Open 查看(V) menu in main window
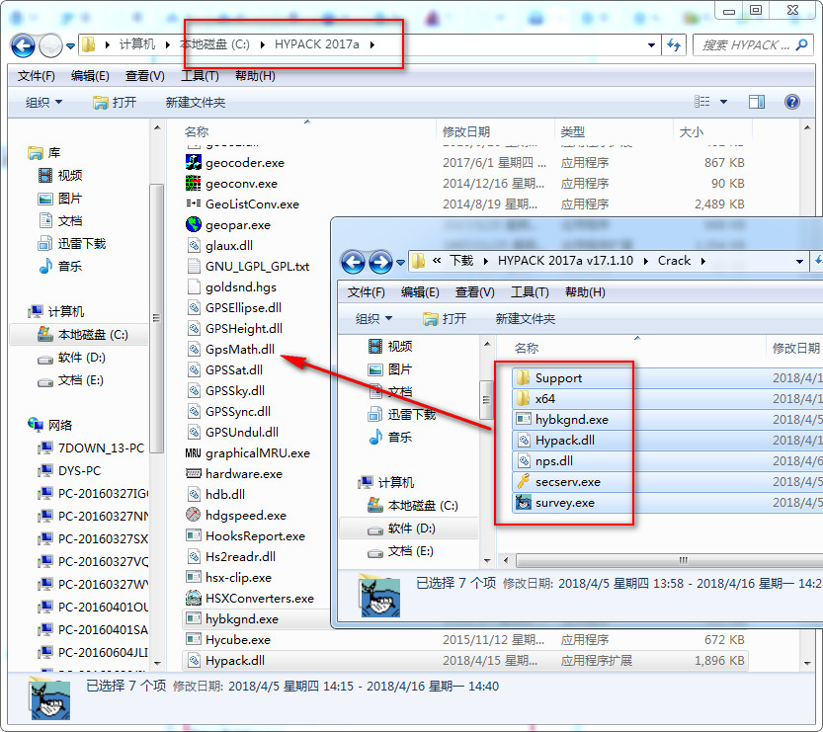This screenshot has width=823, height=732. tap(145, 76)
